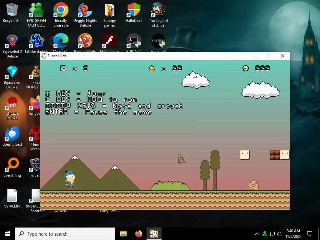This screenshot has height=240, width=320.
Task: Open network status tray icon
Action: click(272, 234)
